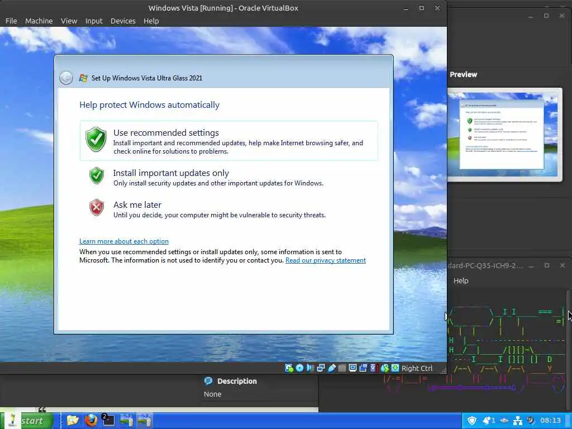Click the first VirtualBox taskbar window entry

pos(127,421)
